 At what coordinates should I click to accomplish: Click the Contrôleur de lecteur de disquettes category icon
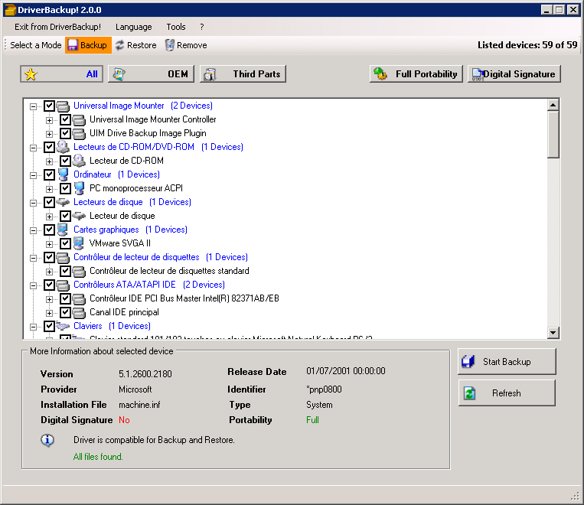(63, 258)
